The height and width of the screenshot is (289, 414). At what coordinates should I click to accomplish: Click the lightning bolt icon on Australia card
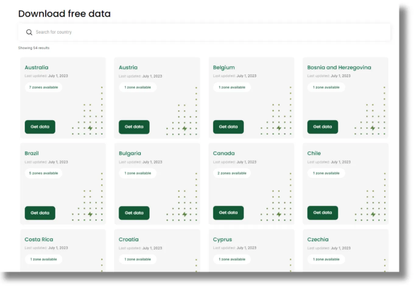[90, 128]
